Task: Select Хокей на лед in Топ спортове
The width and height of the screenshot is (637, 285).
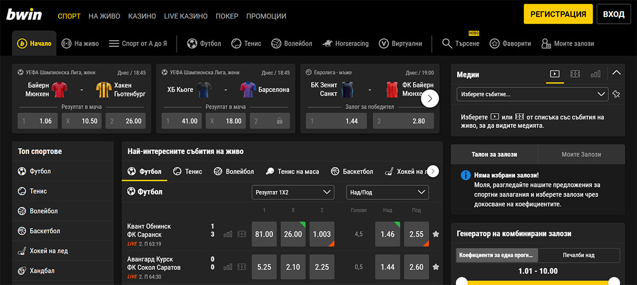Action: pos(63,251)
